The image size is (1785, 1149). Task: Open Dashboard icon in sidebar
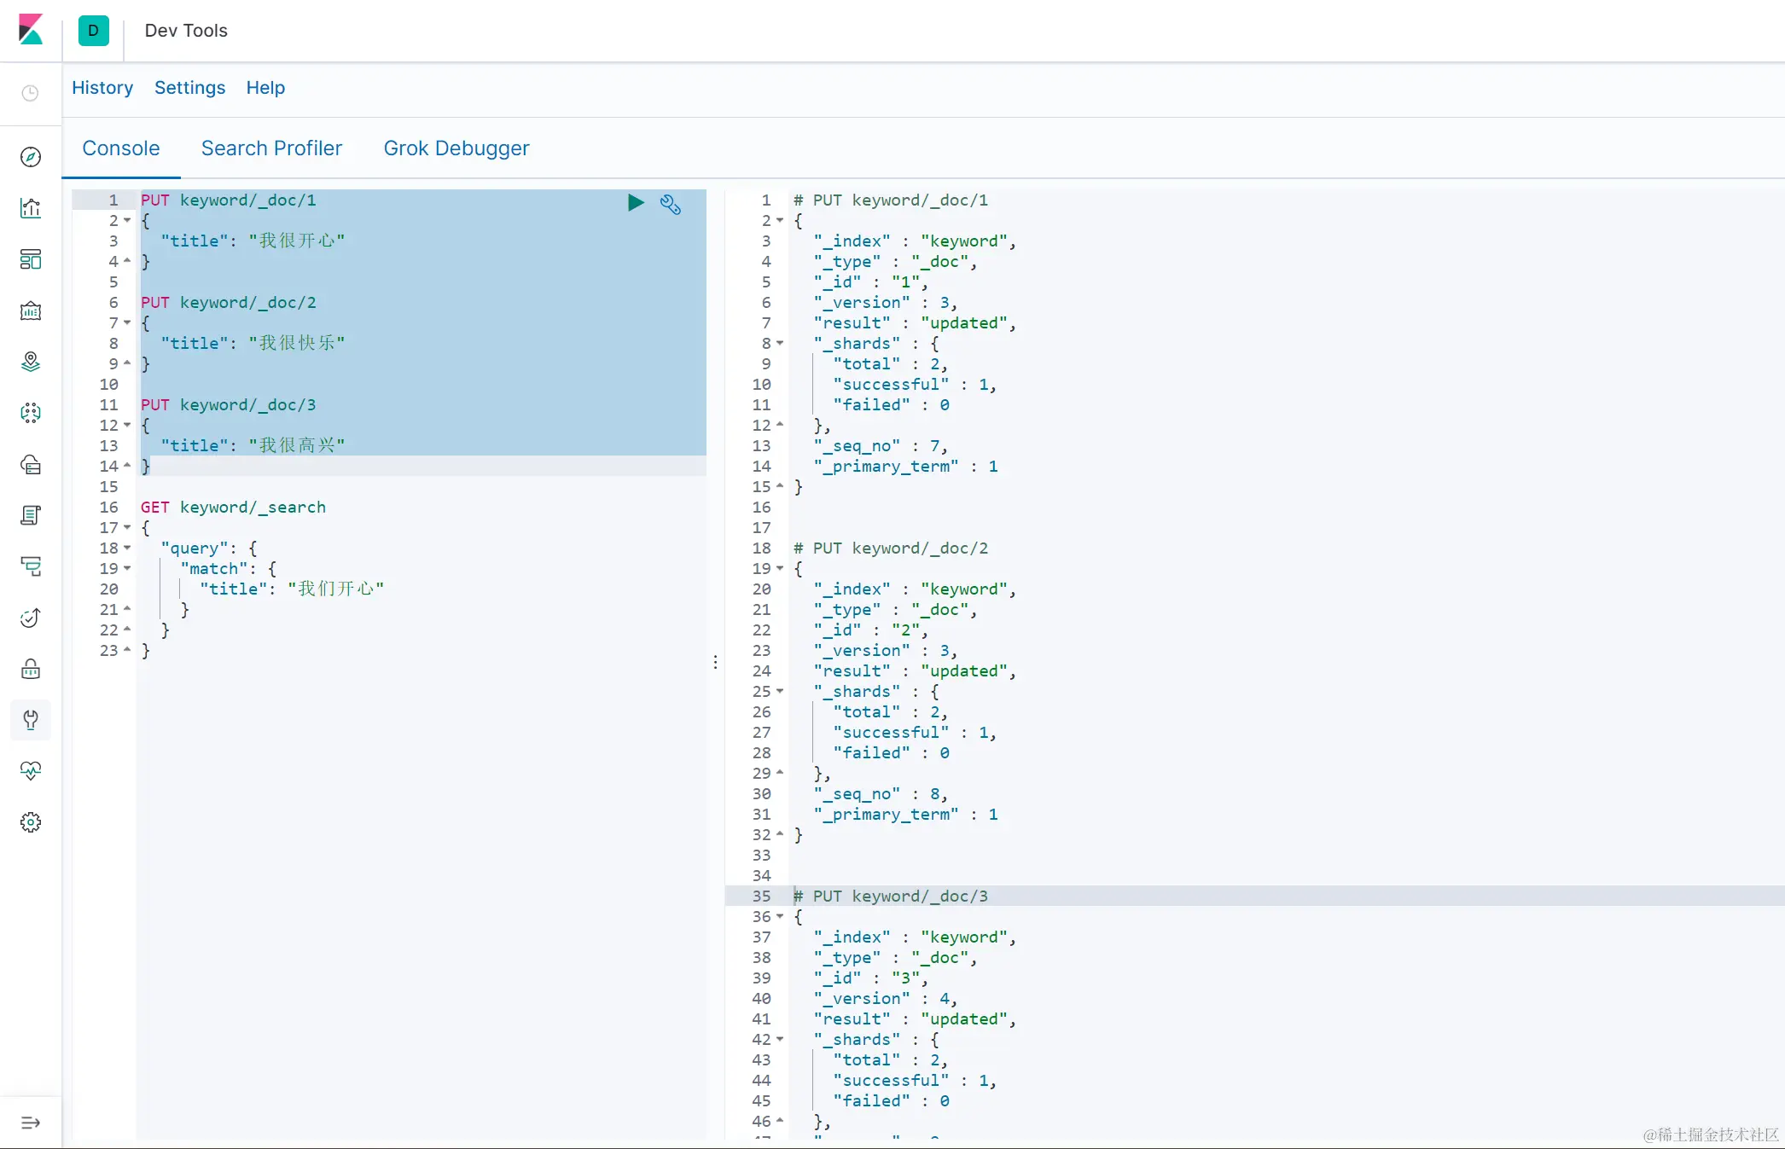coord(31,259)
